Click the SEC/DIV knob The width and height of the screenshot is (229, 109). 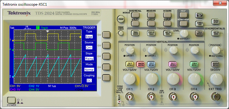216,79
